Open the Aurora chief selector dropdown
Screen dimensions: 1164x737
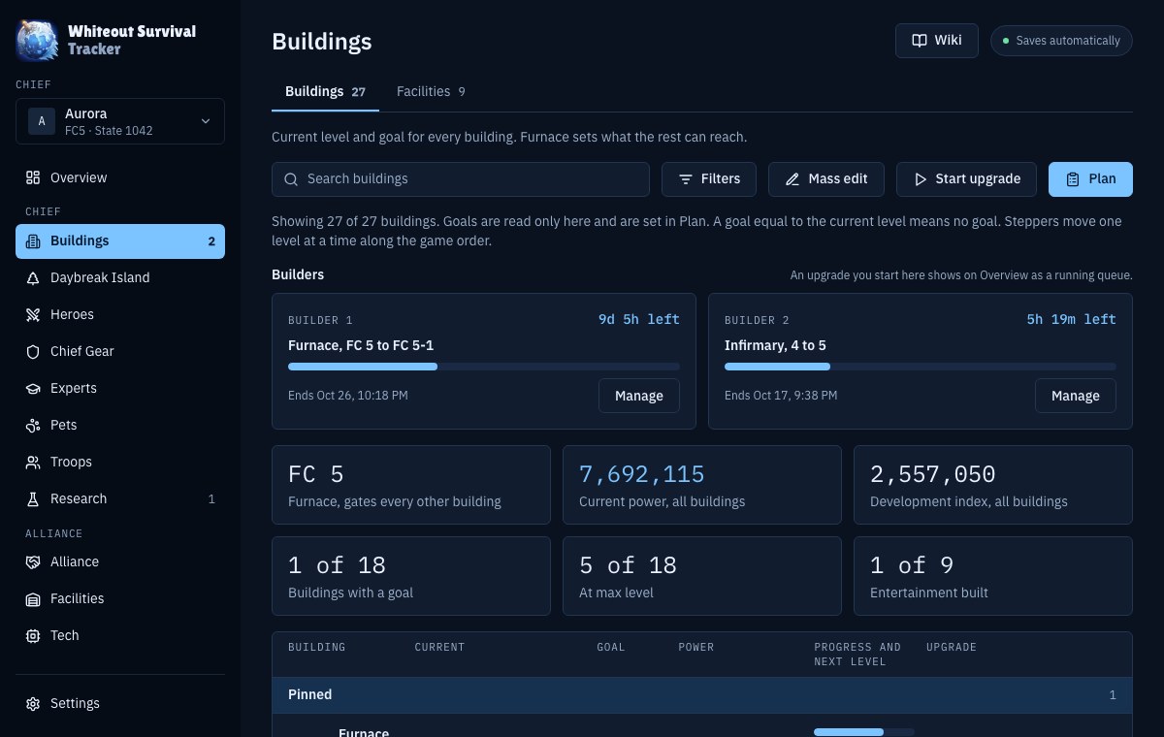(x=120, y=121)
